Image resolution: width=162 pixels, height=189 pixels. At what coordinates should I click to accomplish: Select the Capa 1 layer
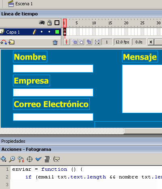coord(31,32)
